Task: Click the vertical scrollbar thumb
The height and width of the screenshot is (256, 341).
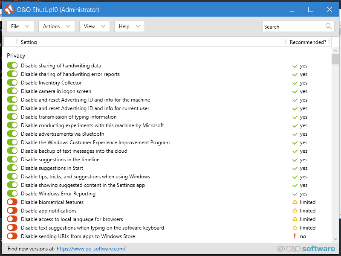Action: click(335, 59)
